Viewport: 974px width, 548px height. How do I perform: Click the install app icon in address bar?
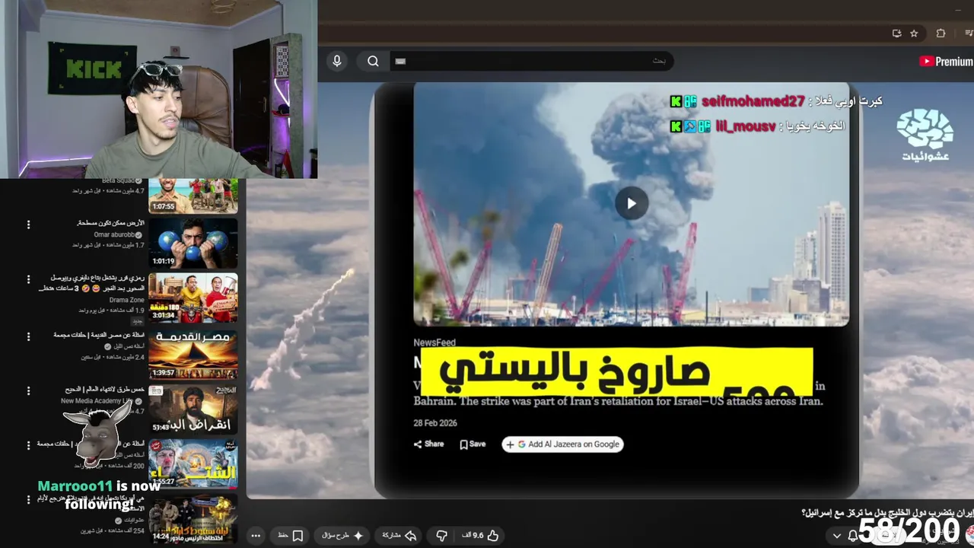(x=896, y=33)
